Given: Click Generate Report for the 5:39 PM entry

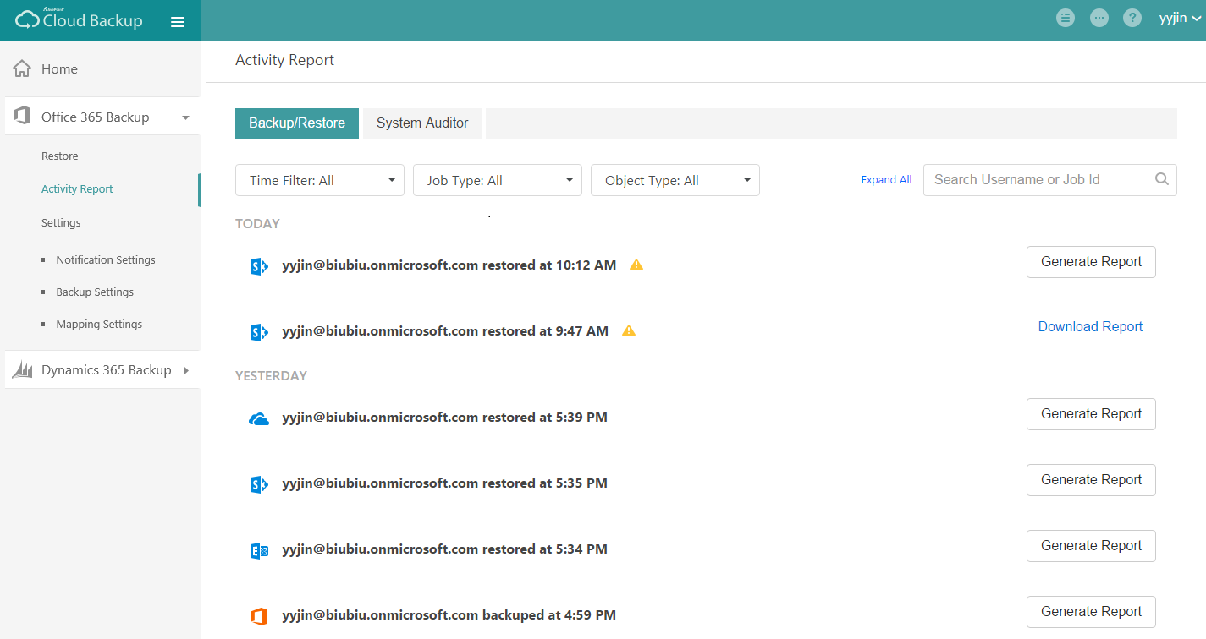Looking at the screenshot, I should tap(1090, 413).
